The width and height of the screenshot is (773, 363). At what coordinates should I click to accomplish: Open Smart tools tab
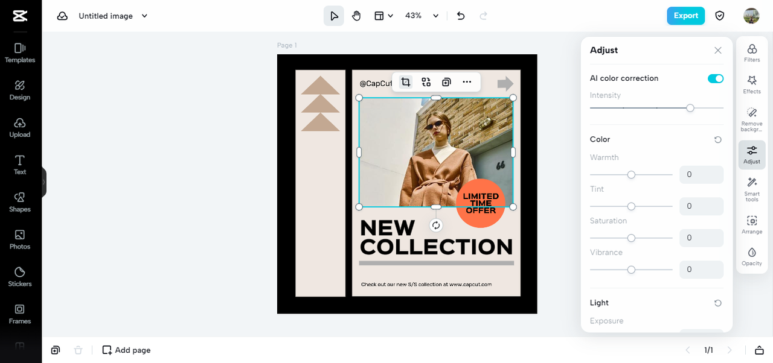click(x=752, y=189)
